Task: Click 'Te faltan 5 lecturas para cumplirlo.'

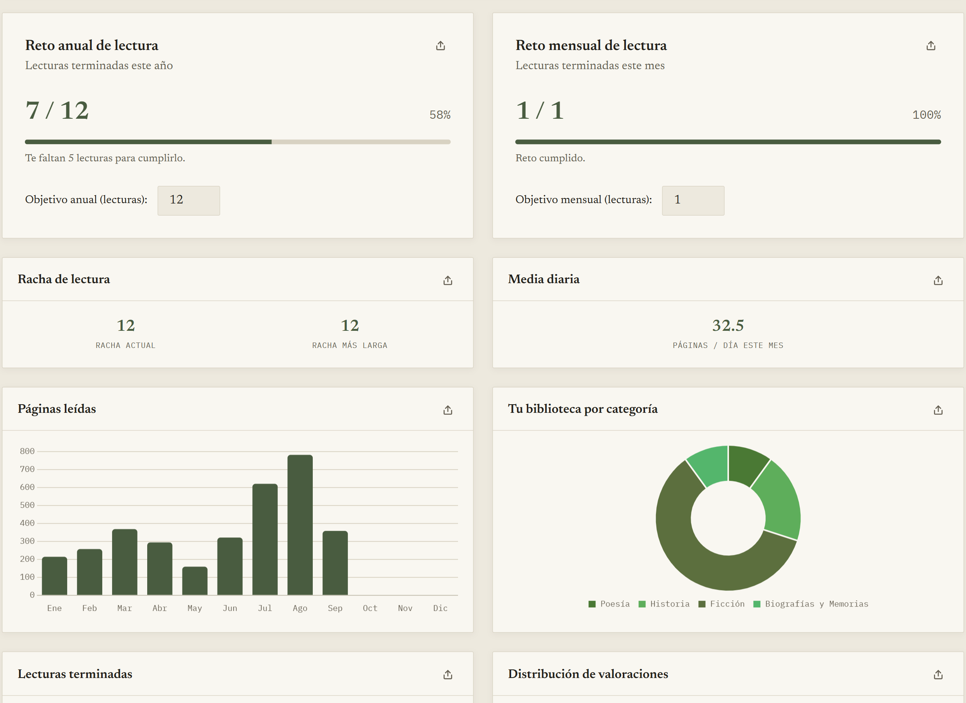Action: [105, 158]
